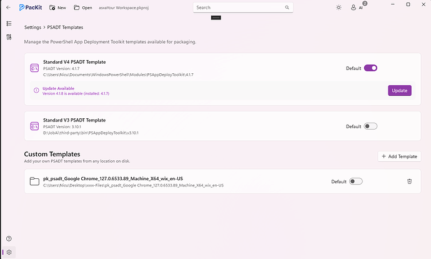
Task: Toggle the light/dark theme sun icon
Action: [339, 8]
